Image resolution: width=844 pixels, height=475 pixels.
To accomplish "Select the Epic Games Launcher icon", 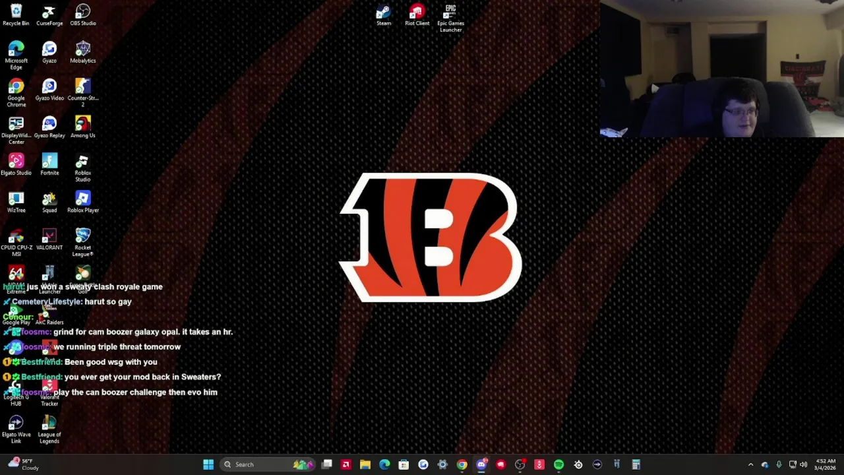I will point(450,18).
